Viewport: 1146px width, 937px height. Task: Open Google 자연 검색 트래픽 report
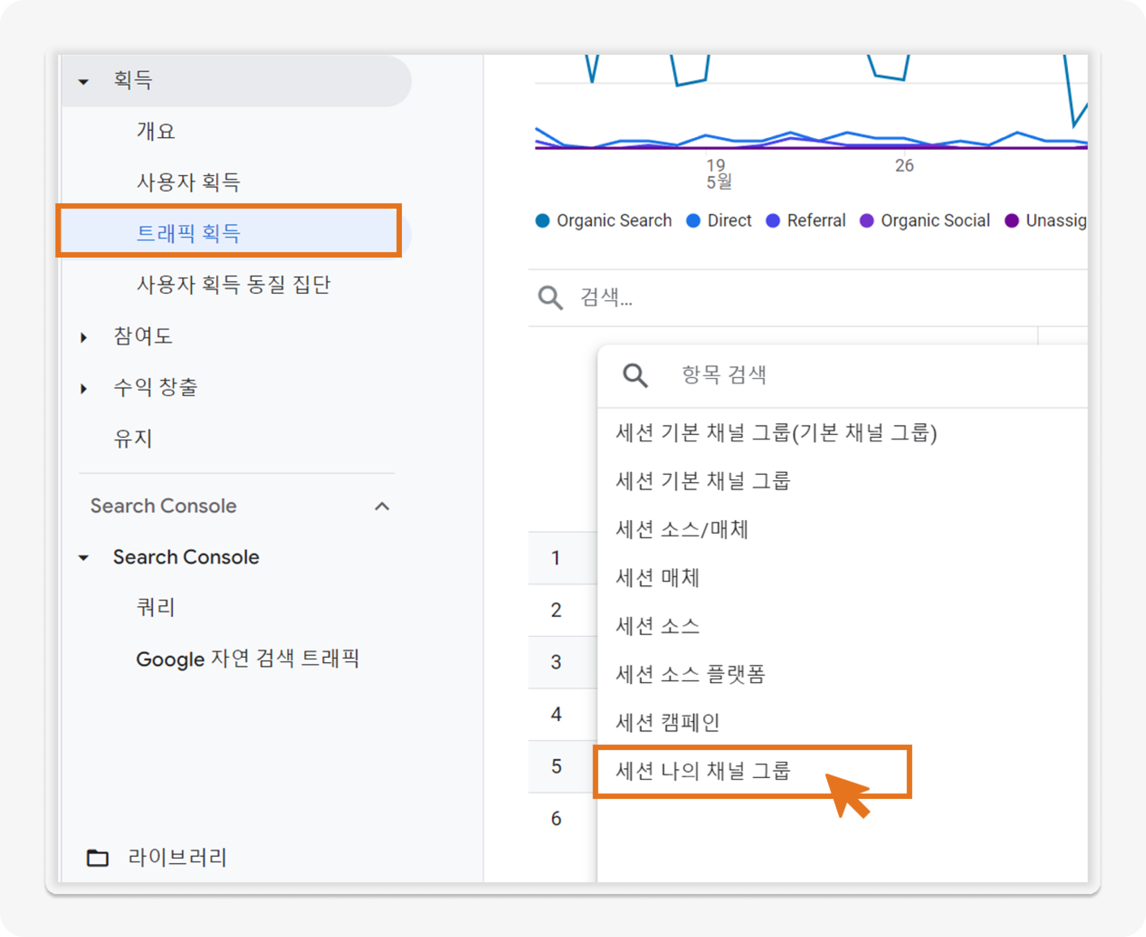[248, 659]
